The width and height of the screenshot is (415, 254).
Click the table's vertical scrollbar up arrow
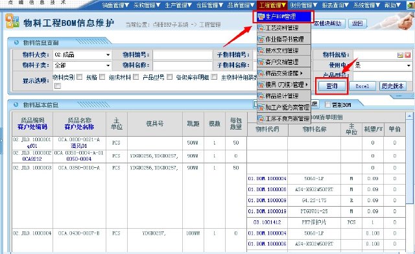click(x=409, y=116)
